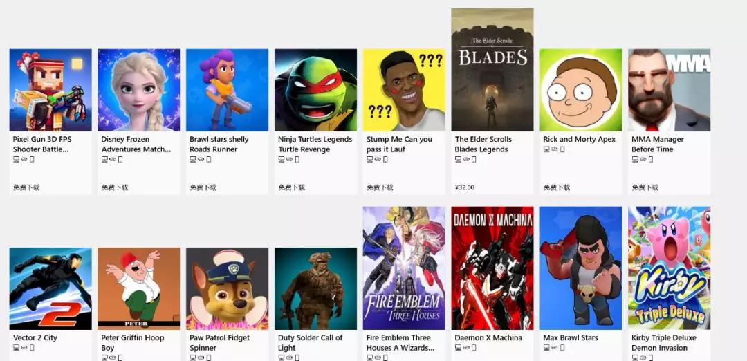Open the MMA Manager app icon
This screenshot has width=747, height=361.
tap(669, 90)
